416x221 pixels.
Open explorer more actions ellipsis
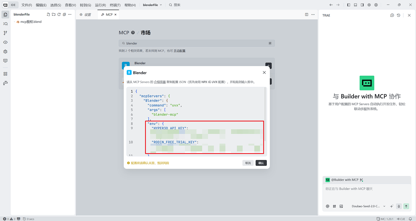click(70, 14)
